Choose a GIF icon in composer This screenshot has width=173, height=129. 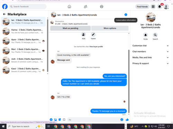coord(64,120)
